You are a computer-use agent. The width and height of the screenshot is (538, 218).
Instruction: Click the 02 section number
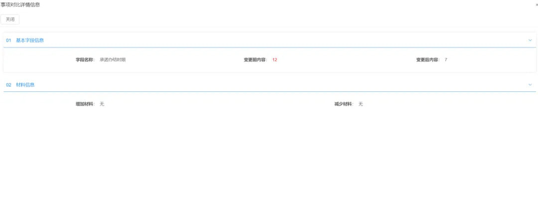point(8,85)
